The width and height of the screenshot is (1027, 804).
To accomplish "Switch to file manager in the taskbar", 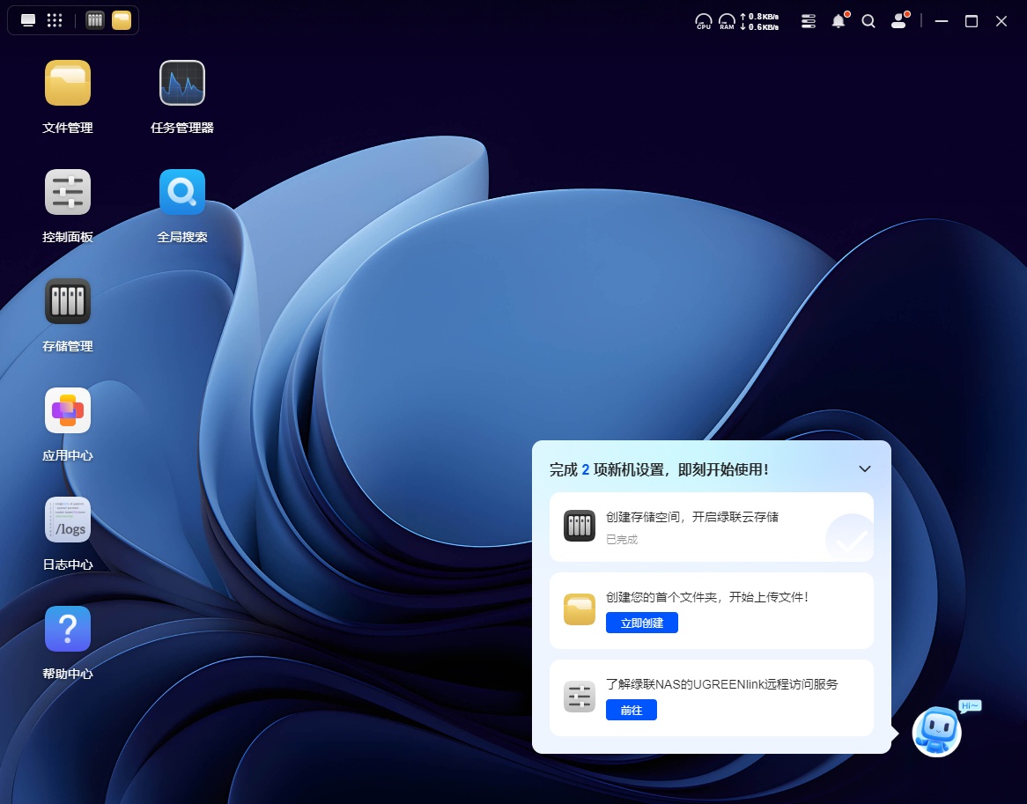I will coord(122,20).
